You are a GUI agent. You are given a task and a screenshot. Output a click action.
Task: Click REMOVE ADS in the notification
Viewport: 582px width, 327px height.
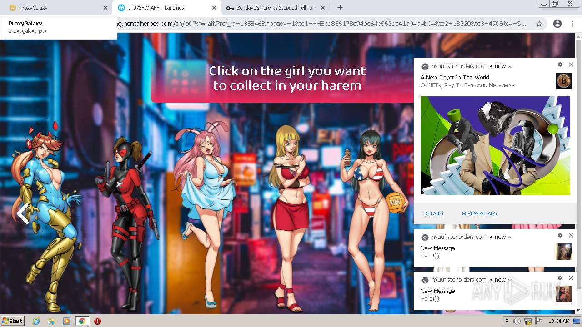coord(479,213)
